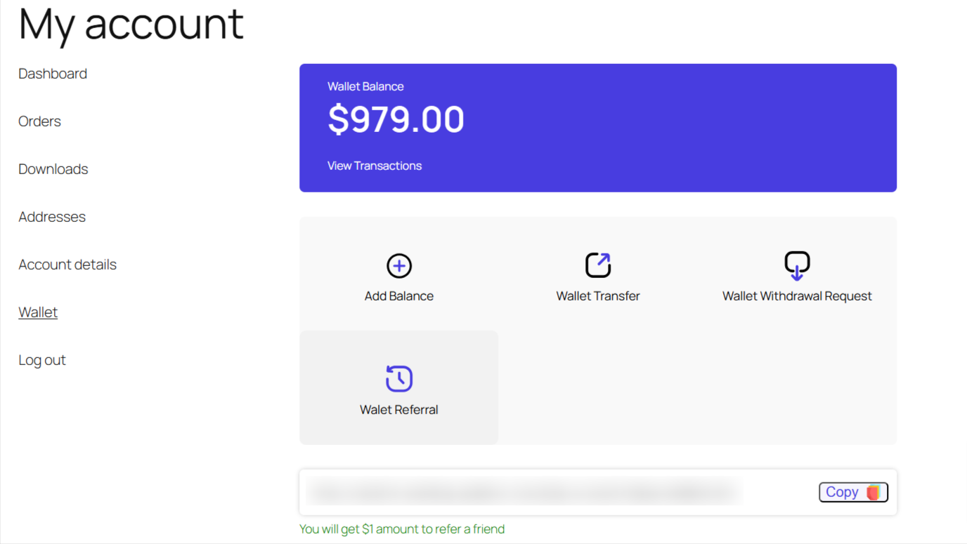Open the Dashboard menu item
Screen dimensions: 967x544
pyautogui.click(x=53, y=74)
